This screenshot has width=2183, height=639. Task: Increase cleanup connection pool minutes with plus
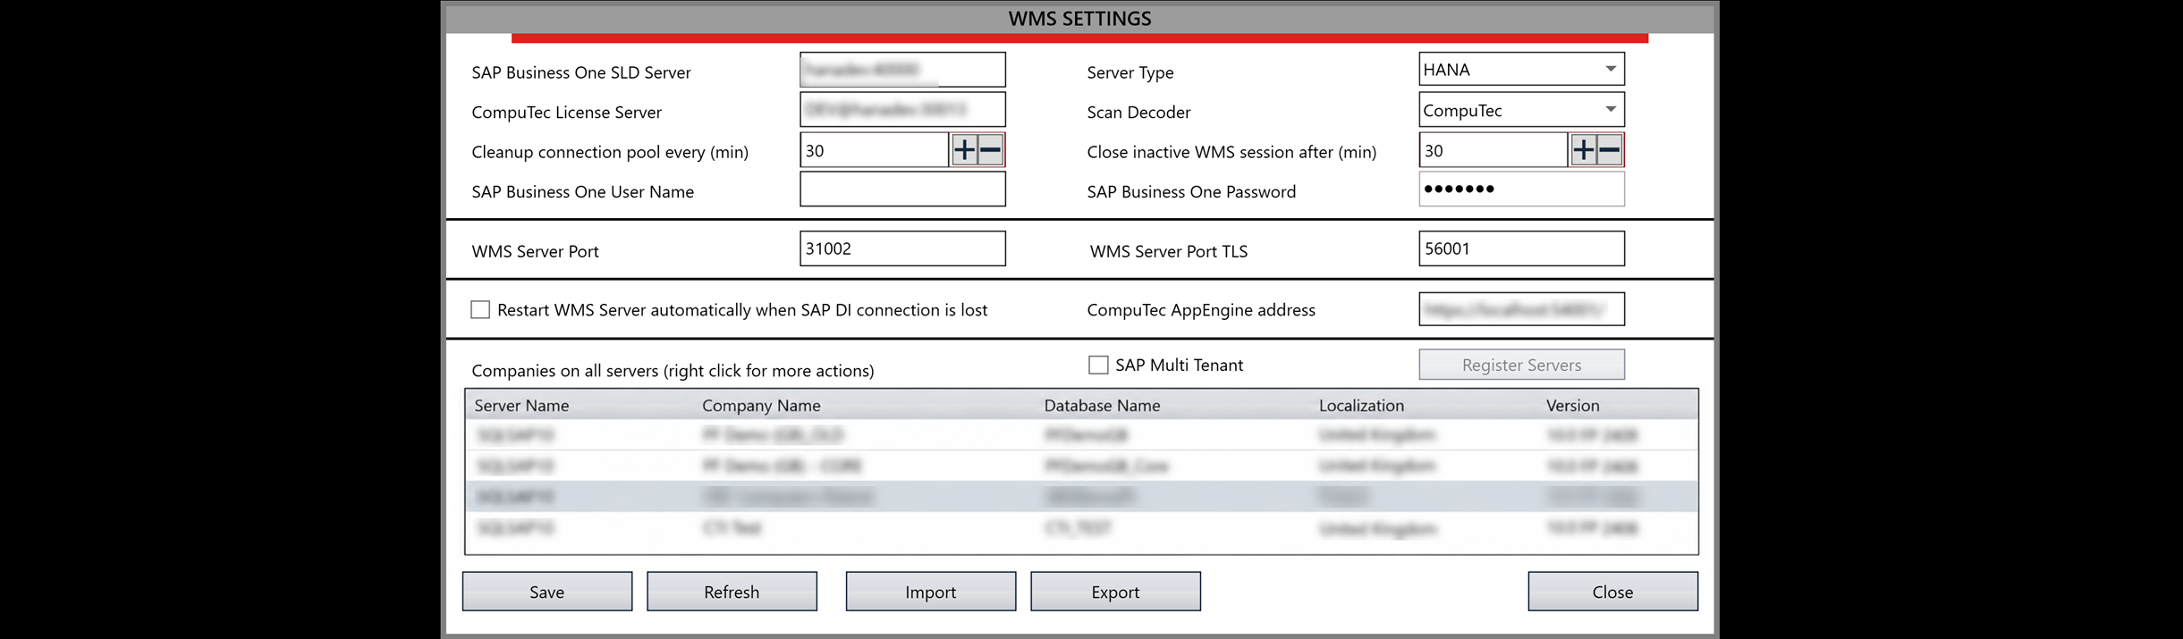964,150
